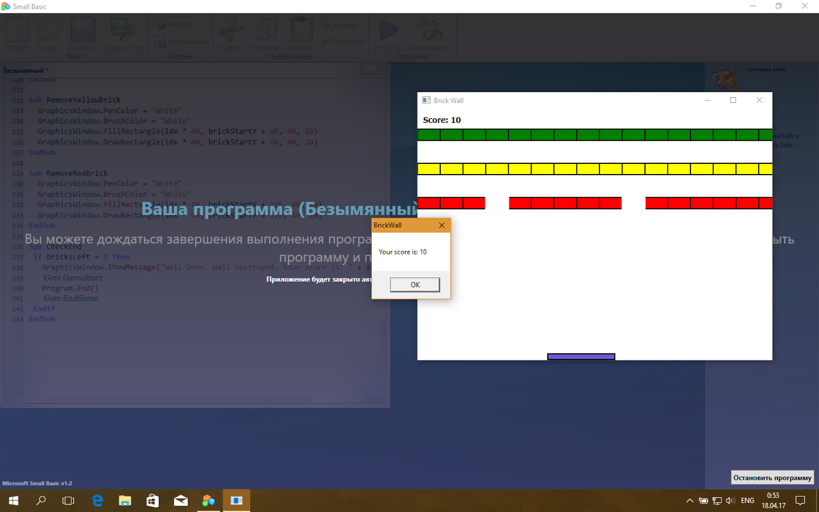Click OK in the BrickWall score dialog
Screen dimensions: 819x512
415,285
